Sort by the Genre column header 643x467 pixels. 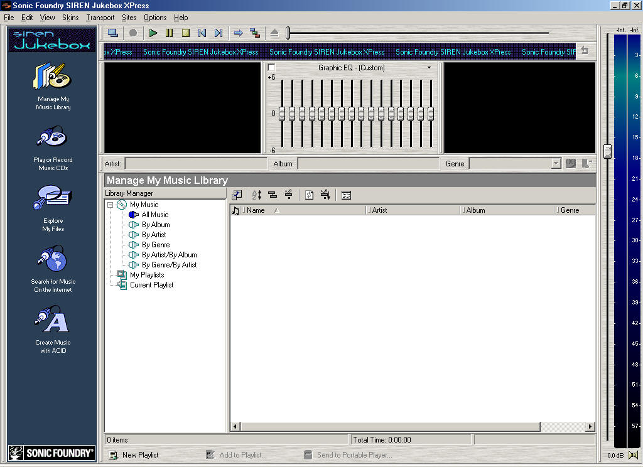click(x=575, y=210)
